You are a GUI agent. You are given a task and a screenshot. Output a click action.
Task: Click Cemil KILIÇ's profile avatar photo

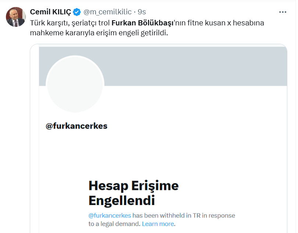(16, 17)
